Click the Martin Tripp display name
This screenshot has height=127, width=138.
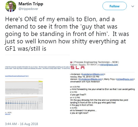[31, 4]
